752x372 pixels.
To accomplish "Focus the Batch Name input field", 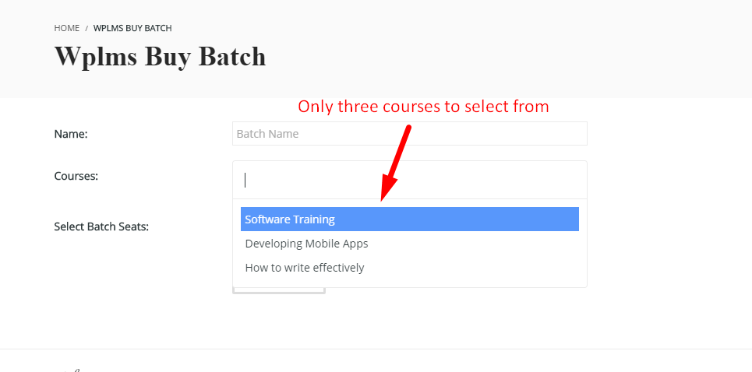I will coord(410,134).
